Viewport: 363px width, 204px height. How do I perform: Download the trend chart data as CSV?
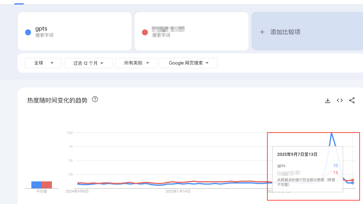(x=328, y=100)
